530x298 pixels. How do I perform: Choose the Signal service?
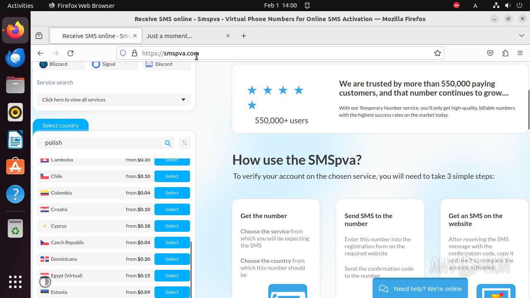click(x=114, y=64)
